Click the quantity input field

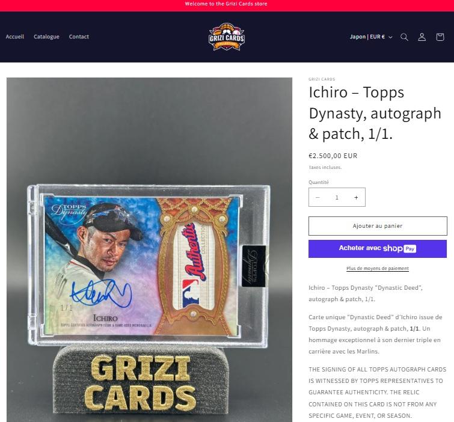coord(337,197)
